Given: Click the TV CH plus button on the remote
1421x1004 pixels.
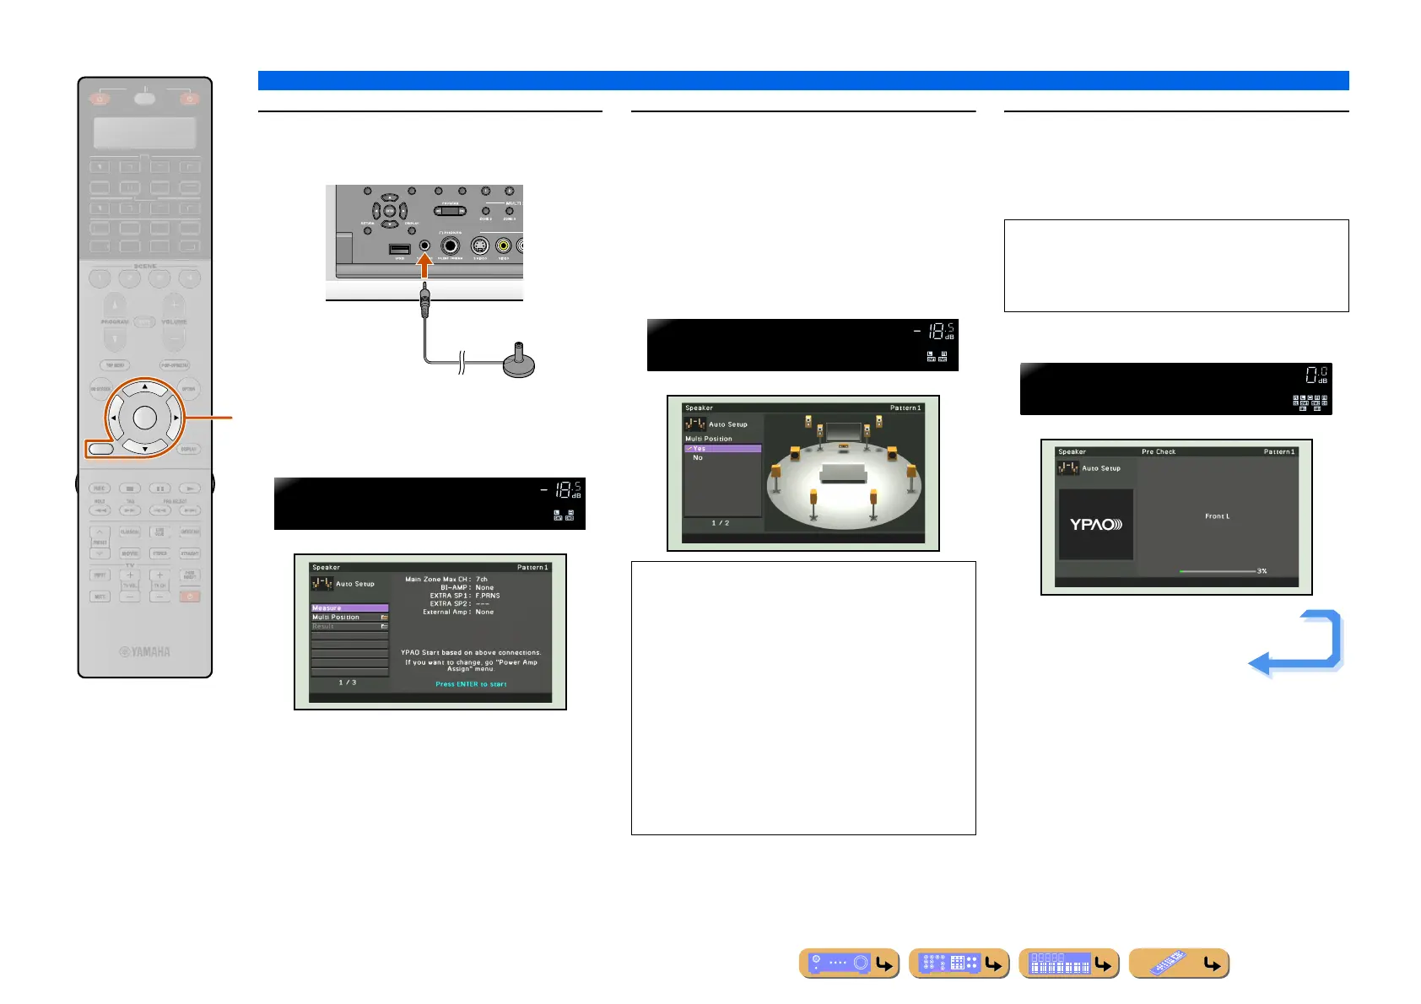Looking at the screenshot, I should [160, 575].
